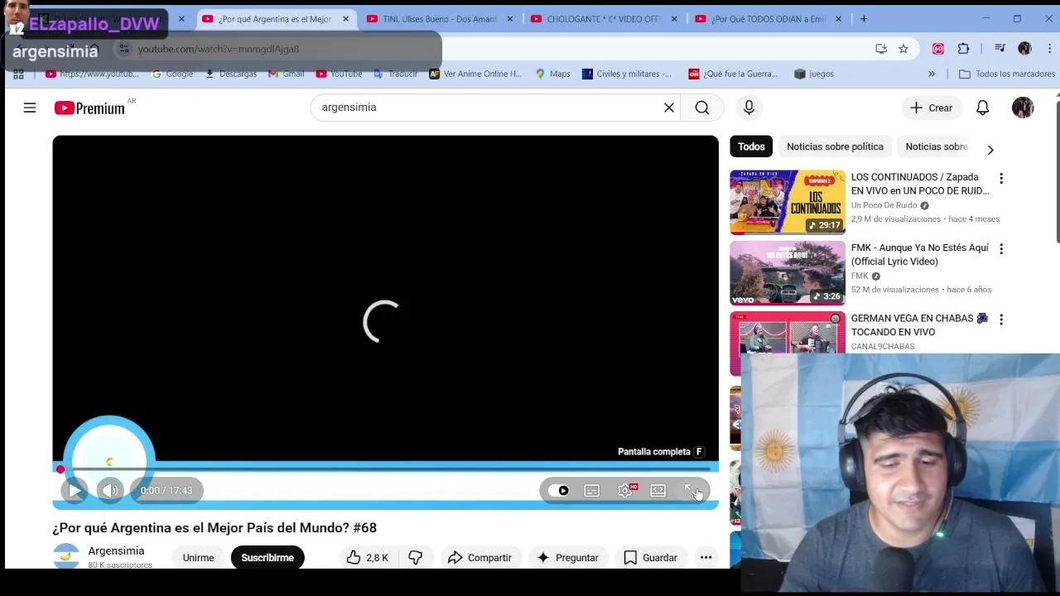
Task: Open the Argensimia channel avatar
Action: coord(66,556)
